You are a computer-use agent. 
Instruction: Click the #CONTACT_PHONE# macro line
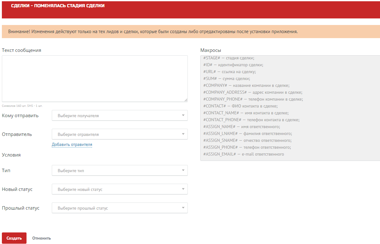(251, 120)
